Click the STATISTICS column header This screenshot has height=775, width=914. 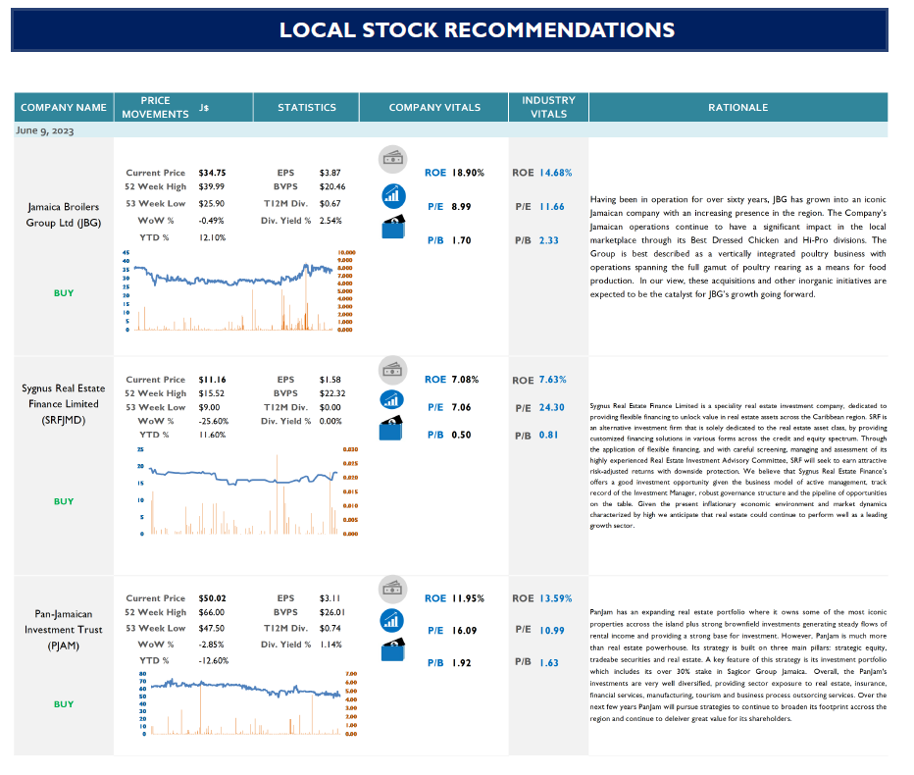307,107
